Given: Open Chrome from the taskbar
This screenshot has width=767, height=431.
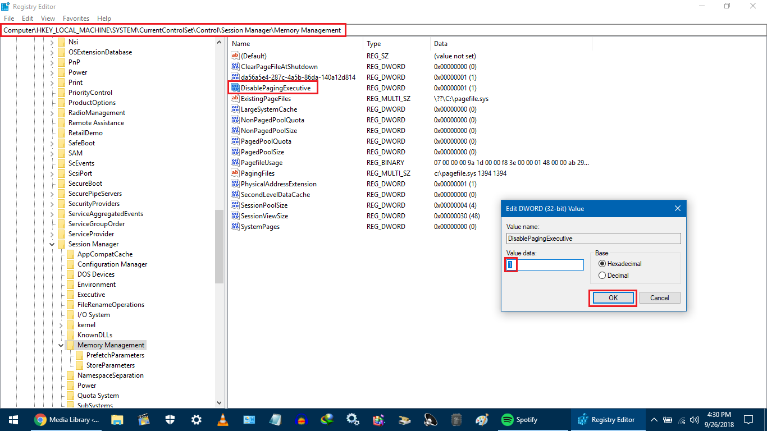Looking at the screenshot, I should tap(40, 420).
